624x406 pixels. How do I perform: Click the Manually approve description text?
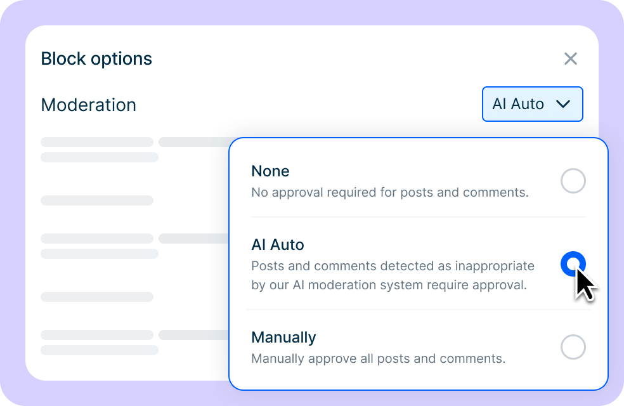click(377, 358)
